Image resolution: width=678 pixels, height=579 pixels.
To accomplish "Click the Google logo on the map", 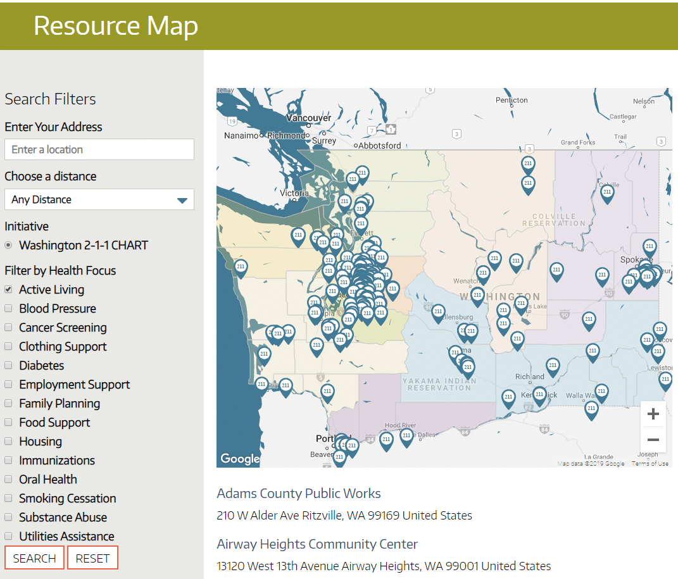I will 240,458.
